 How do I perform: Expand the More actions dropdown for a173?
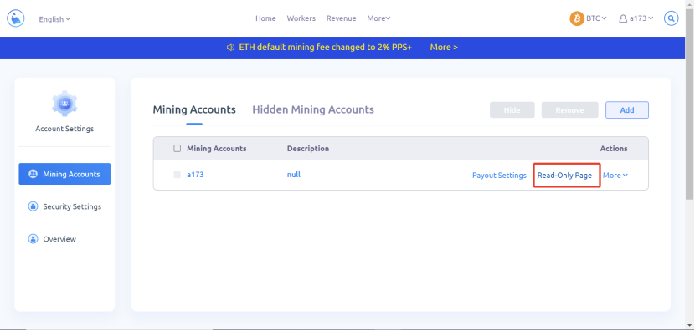[615, 176]
